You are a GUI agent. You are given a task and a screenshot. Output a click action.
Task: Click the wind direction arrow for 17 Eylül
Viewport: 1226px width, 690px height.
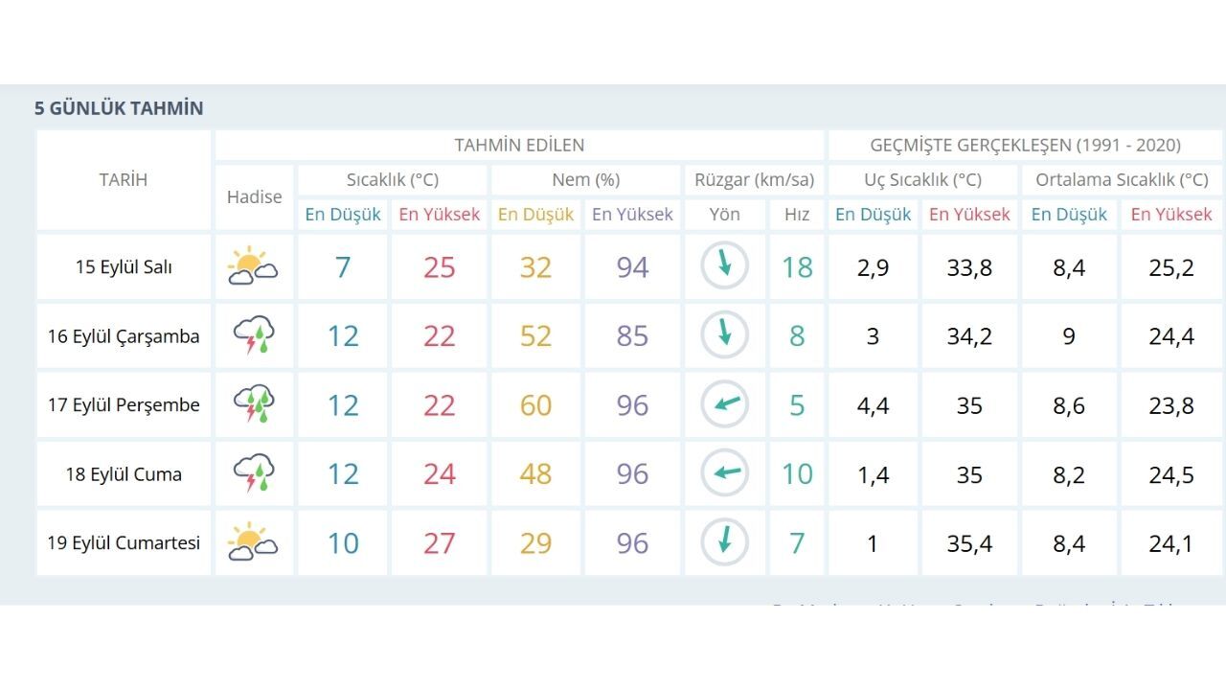click(725, 404)
